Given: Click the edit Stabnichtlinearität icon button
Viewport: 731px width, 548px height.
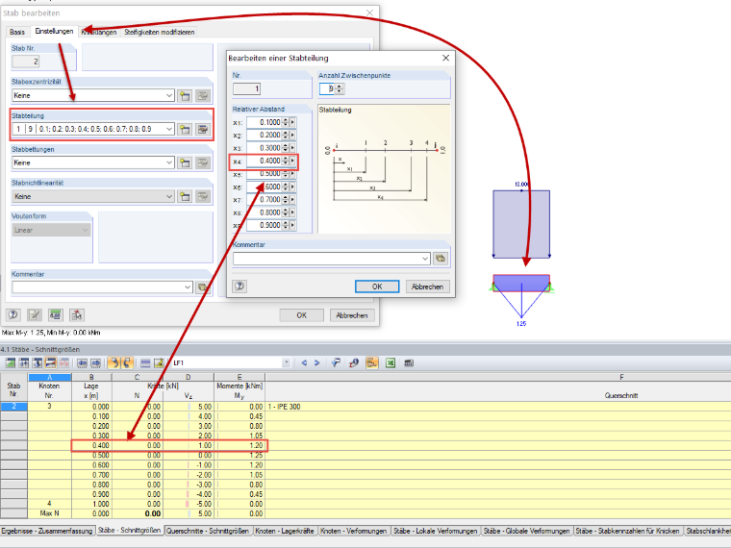Looking at the screenshot, I should pos(203,196).
